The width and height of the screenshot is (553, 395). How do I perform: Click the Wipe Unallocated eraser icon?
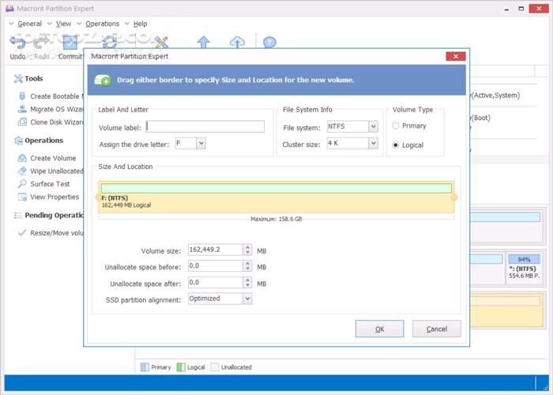(x=22, y=171)
